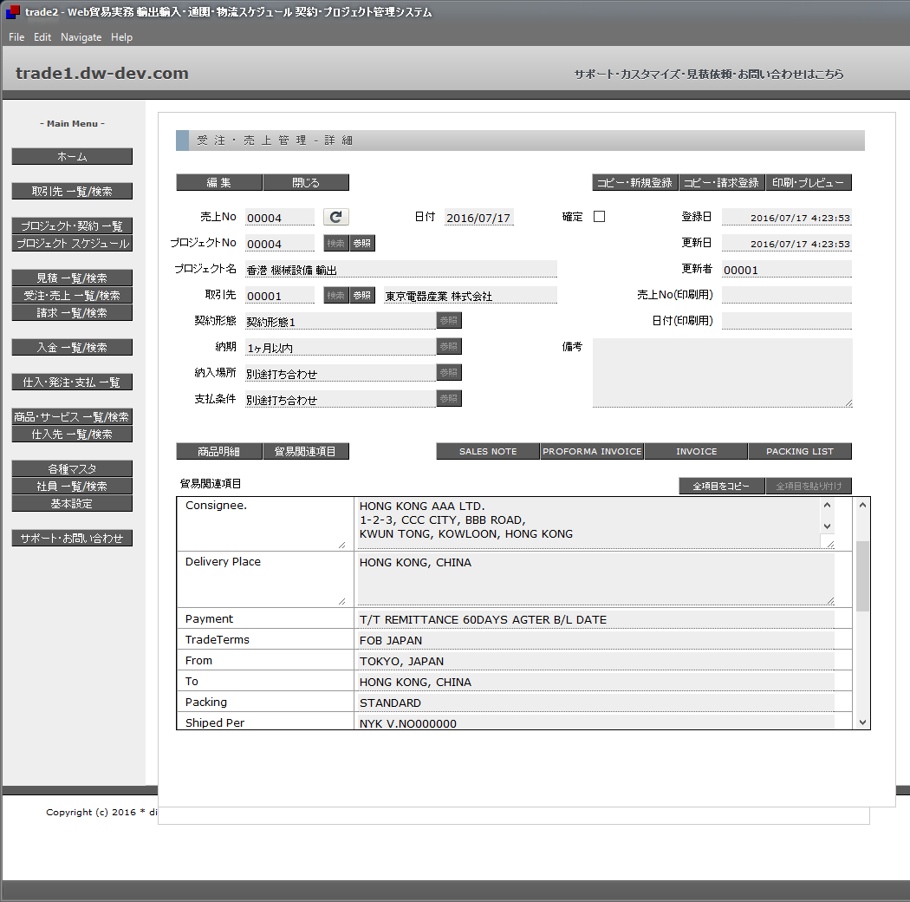This screenshot has height=902, width=910.
Task: Open the PROFORMA INVOICE document
Action: (x=592, y=451)
